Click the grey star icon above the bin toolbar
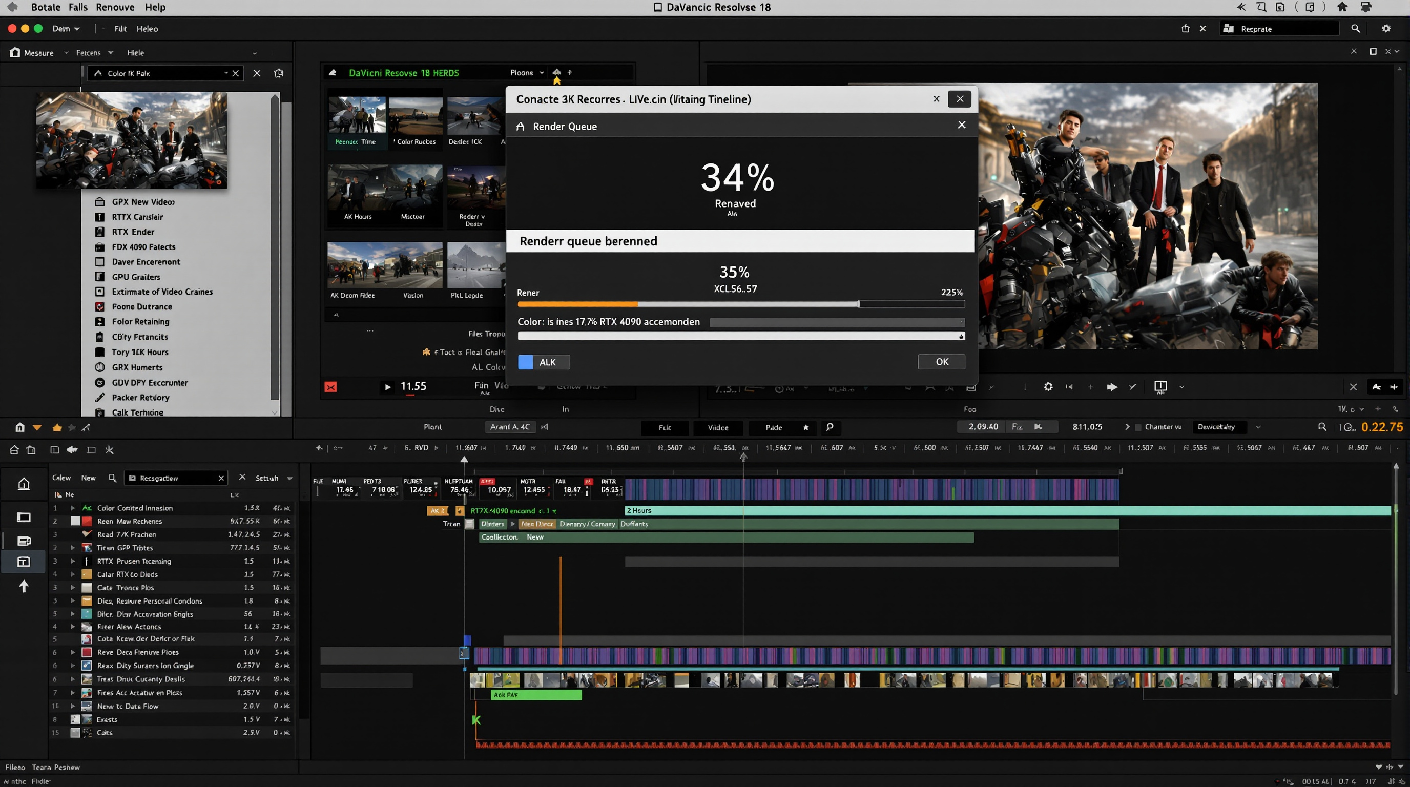1410x787 pixels. 71,427
